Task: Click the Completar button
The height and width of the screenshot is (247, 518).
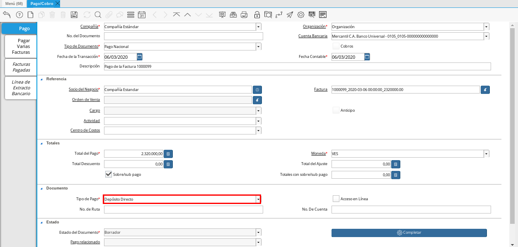Action: click(409, 233)
